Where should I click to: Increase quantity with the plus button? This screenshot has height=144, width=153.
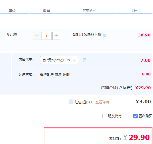pos(56,36)
